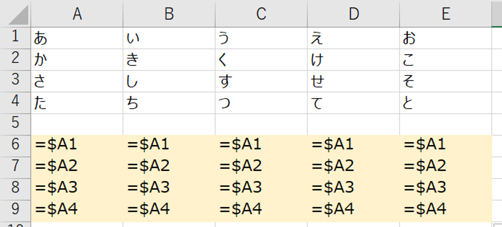Viewport: 502px width, 227px height.
Task: Click the cell containing あ
Action: point(77,38)
